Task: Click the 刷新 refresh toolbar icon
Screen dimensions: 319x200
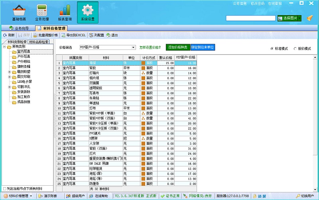Action: click(4, 35)
